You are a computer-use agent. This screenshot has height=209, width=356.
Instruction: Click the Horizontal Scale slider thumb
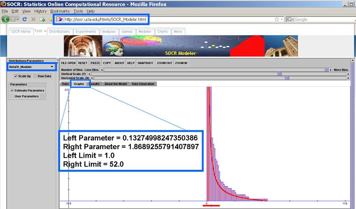[287, 78]
